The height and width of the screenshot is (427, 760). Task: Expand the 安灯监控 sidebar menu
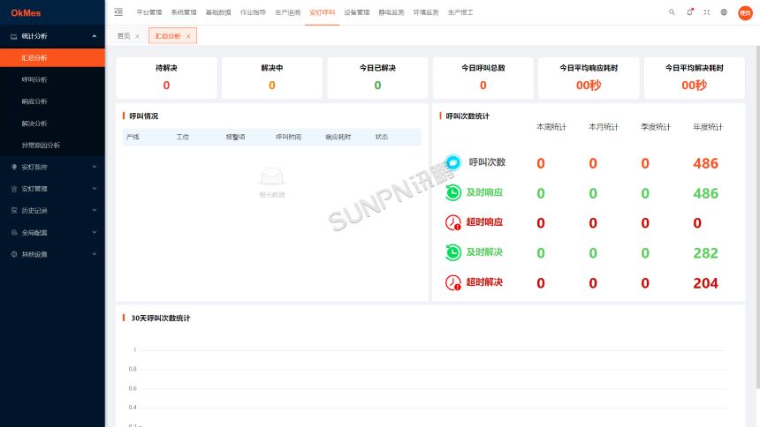point(52,167)
